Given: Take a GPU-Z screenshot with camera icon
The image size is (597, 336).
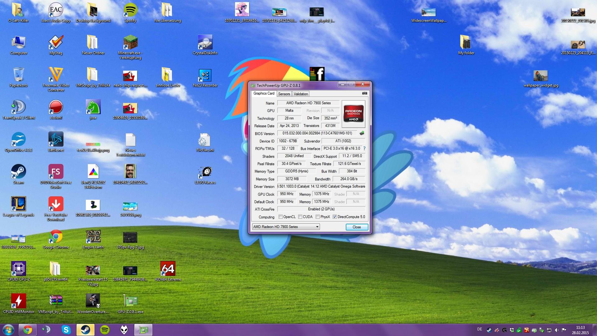Looking at the screenshot, I should (x=365, y=93).
